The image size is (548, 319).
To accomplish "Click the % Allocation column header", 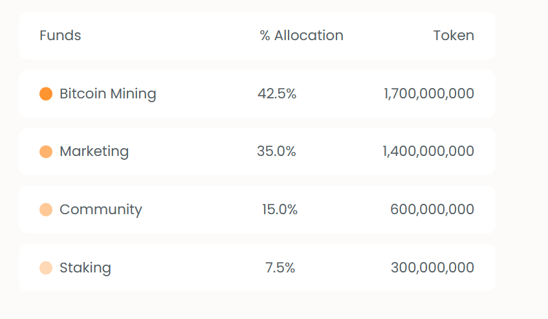I will pos(301,36).
